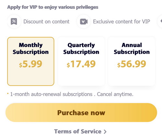Click the VIP video camera icon
This screenshot has width=162, height=136.
coord(84,22)
